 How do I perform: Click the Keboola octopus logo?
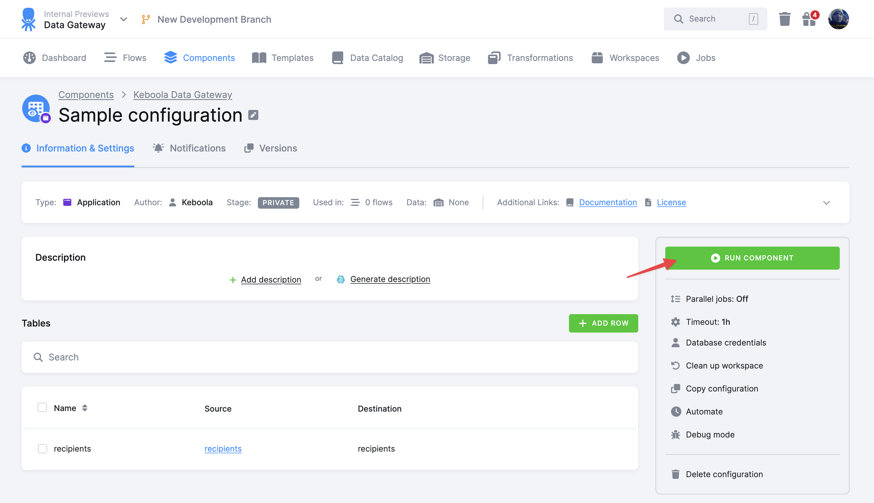pyautogui.click(x=29, y=19)
